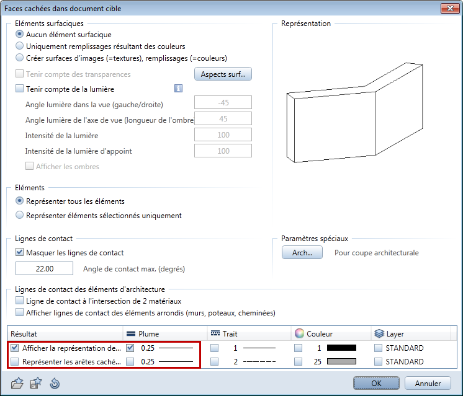Reset settings with the circular arrow icon
The height and width of the screenshot is (396, 463).
click(x=55, y=384)
